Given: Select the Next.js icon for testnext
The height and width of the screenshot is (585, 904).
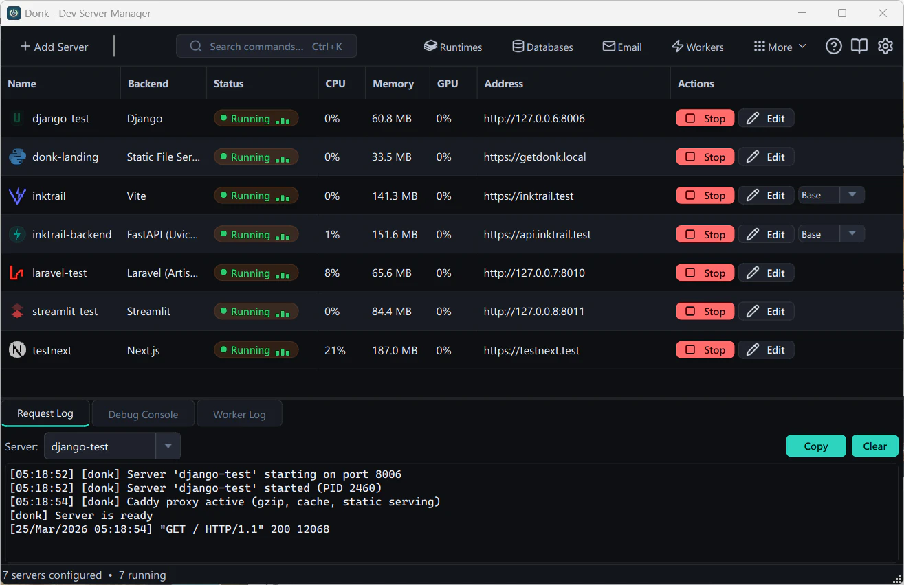Looking at the screenshot, I should tap(16, 349).
